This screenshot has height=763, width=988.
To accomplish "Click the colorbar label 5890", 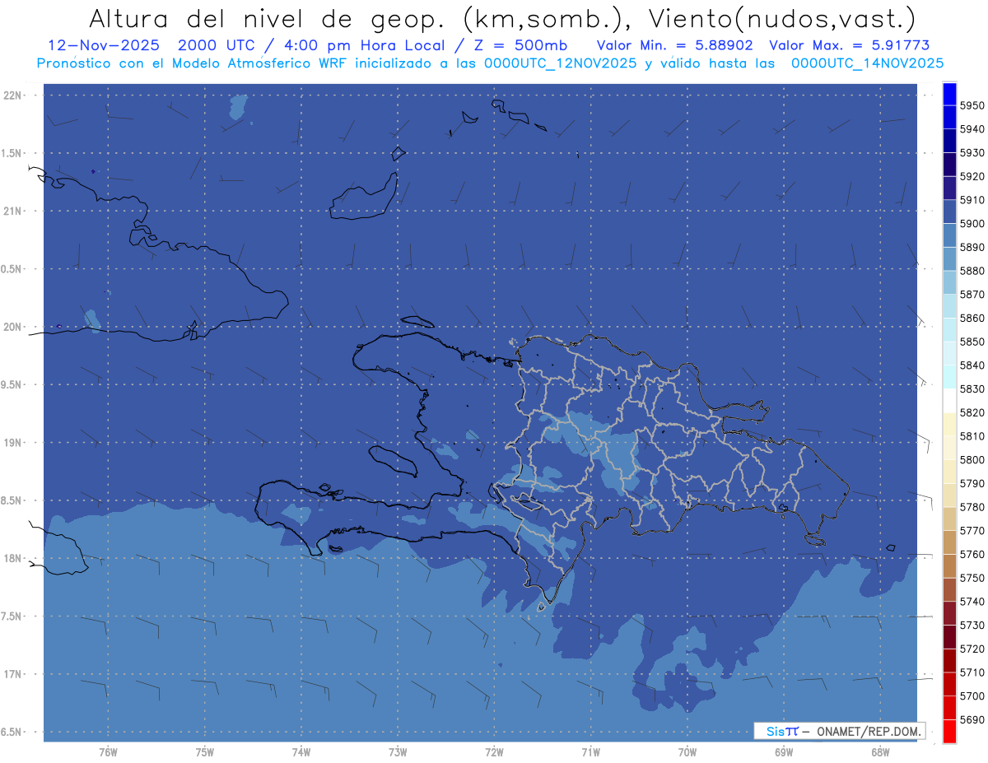I will click(x=972, y=247).
